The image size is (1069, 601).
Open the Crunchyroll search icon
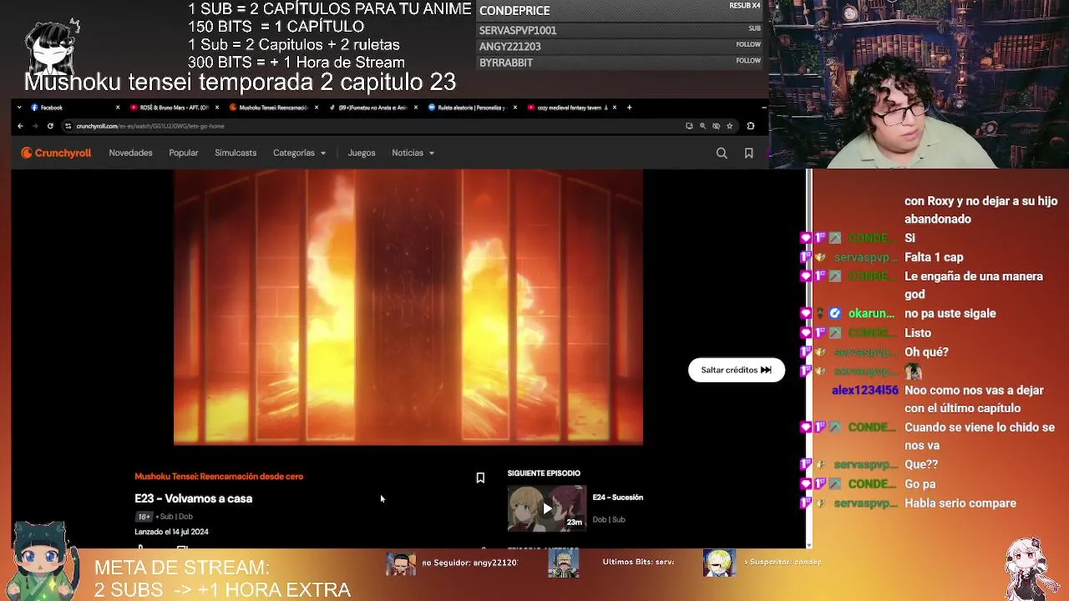(x=722, y=153)
